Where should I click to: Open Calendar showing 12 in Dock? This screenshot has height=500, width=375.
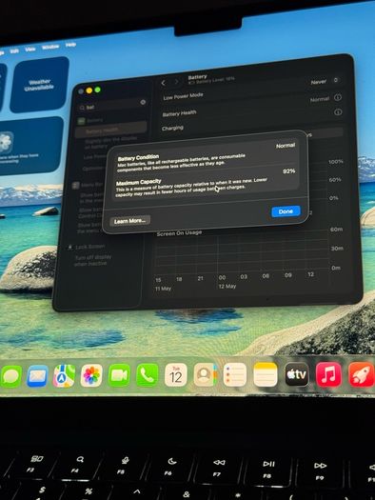175,374
